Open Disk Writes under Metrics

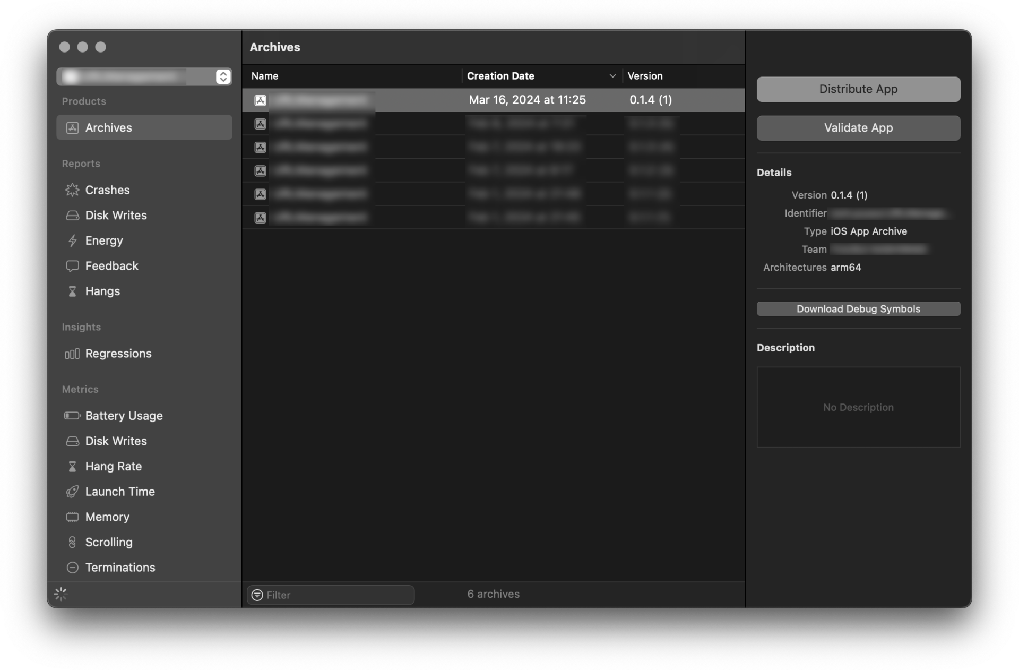point(144,441)
